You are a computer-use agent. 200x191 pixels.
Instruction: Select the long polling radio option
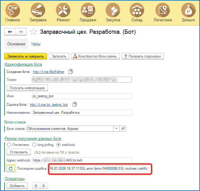34,145
